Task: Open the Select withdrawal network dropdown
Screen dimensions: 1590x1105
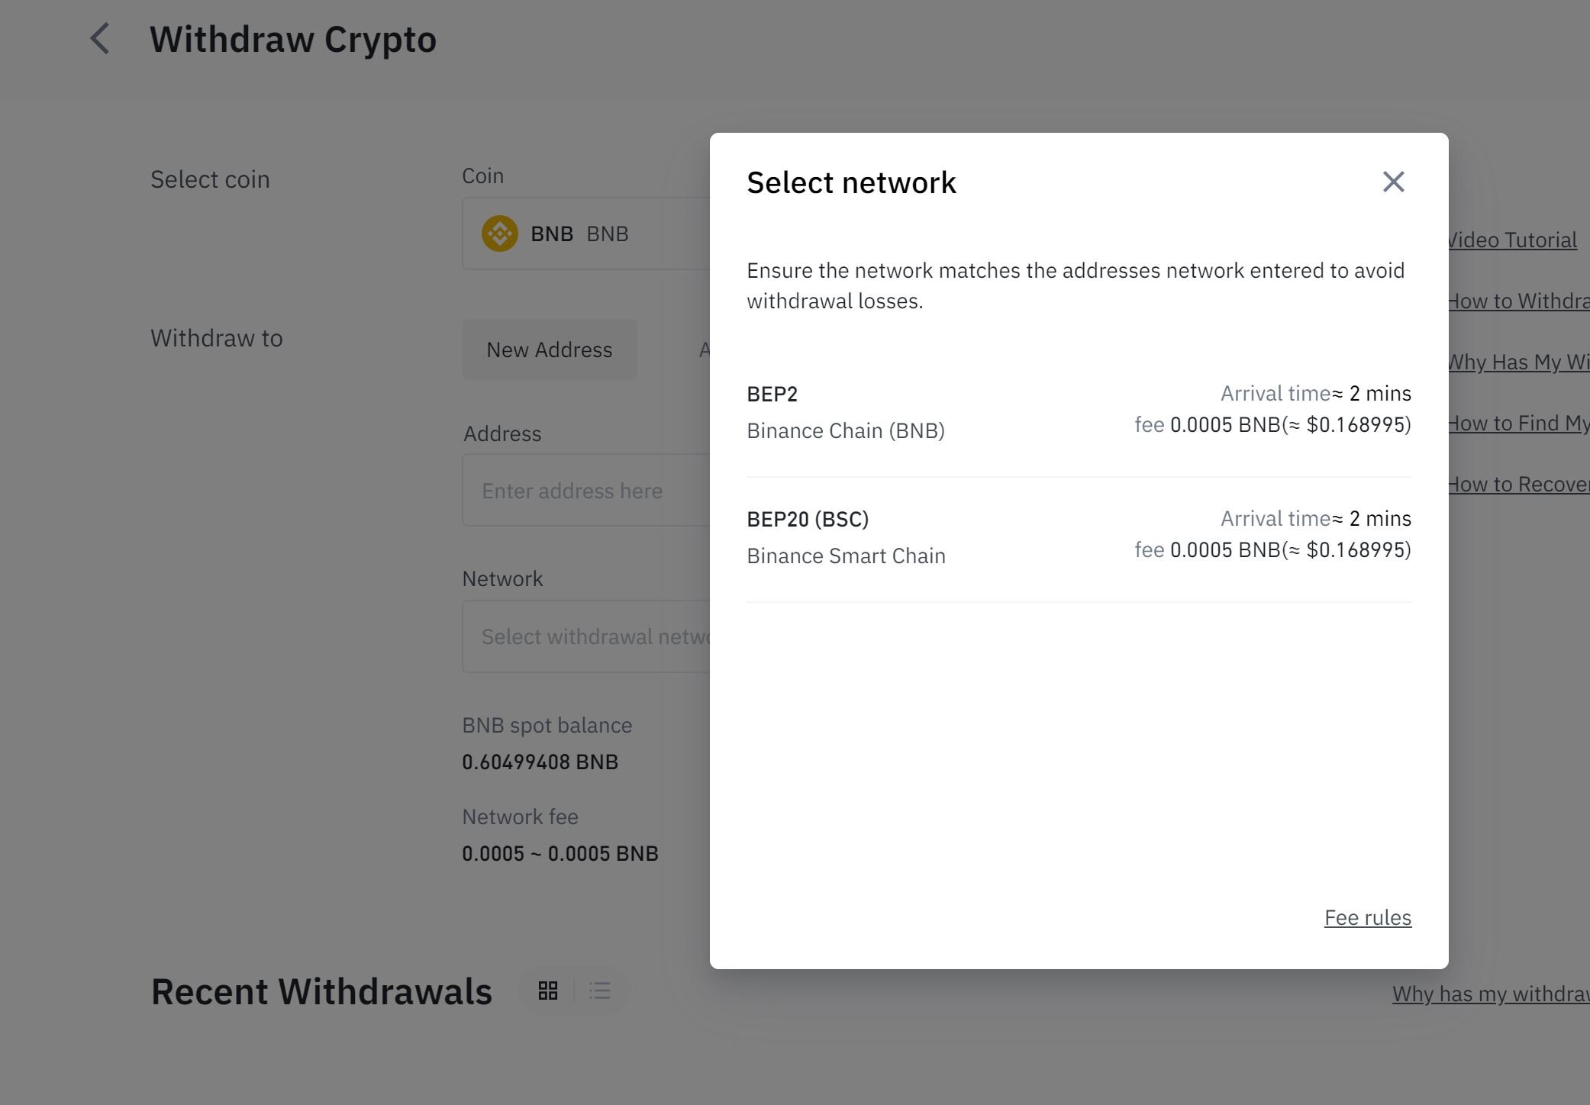Action: pyautogui.click(x=586, y=636)
